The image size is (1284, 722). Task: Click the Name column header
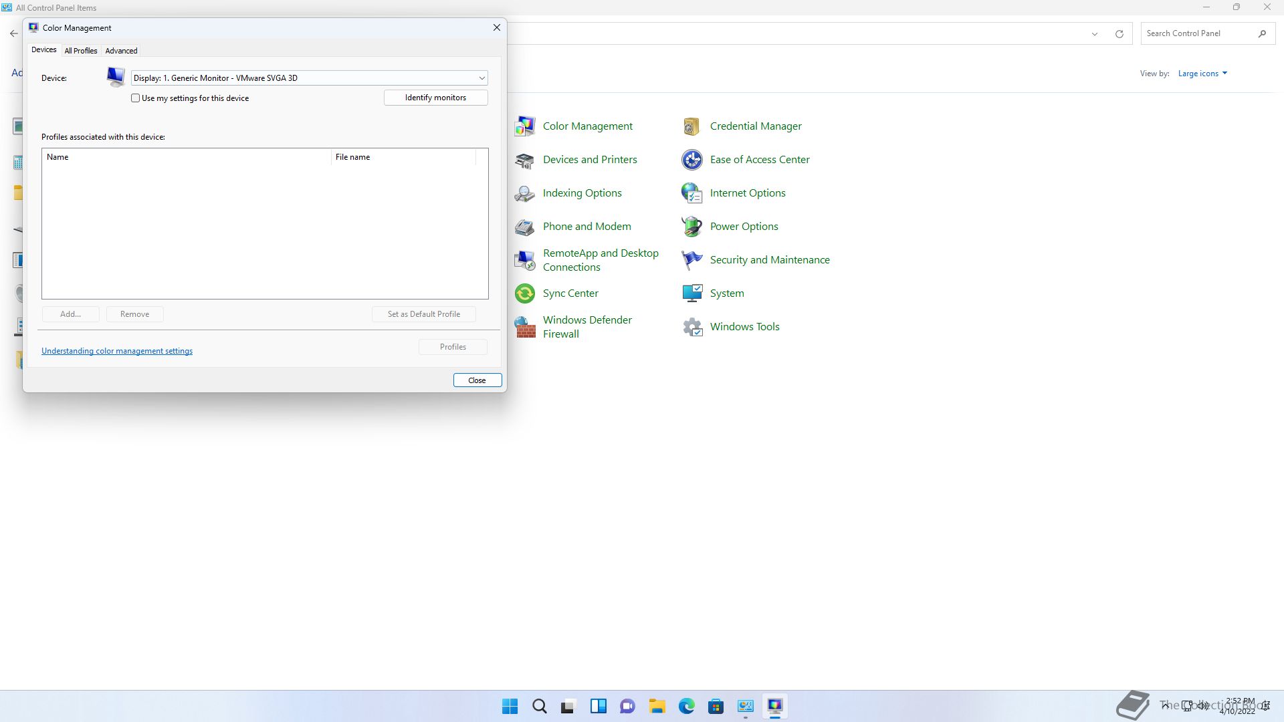point(187,157)
